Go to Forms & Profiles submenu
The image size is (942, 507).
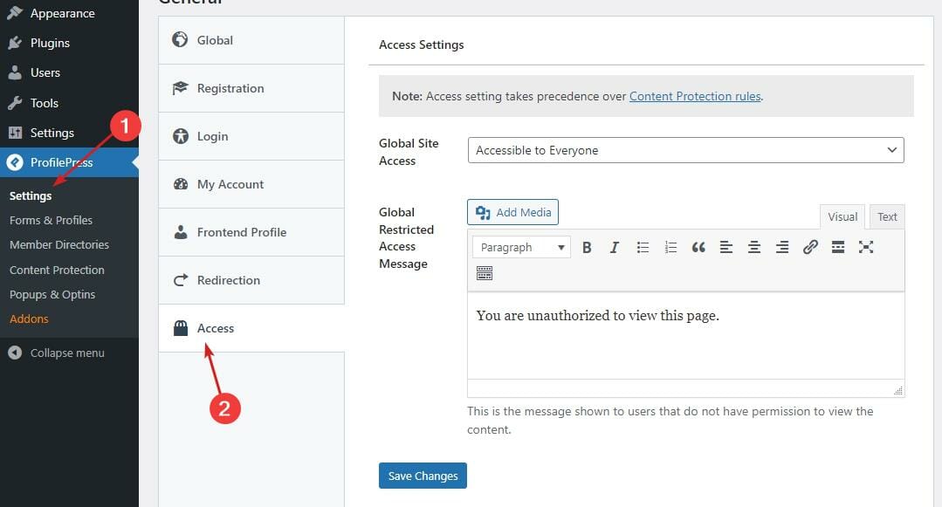click(51, 221)
